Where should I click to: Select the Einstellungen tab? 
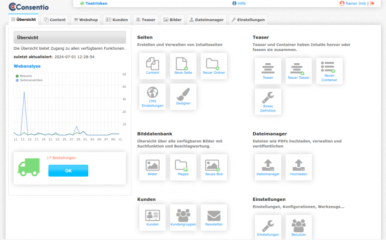click(248, 20)
